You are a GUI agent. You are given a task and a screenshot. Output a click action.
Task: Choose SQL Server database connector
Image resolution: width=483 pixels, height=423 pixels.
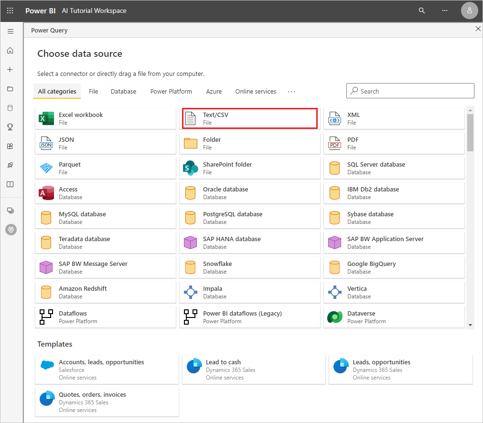point(394,168)
